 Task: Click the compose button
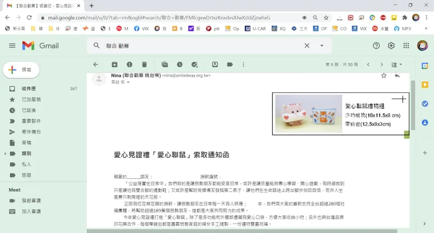[21, 70]
